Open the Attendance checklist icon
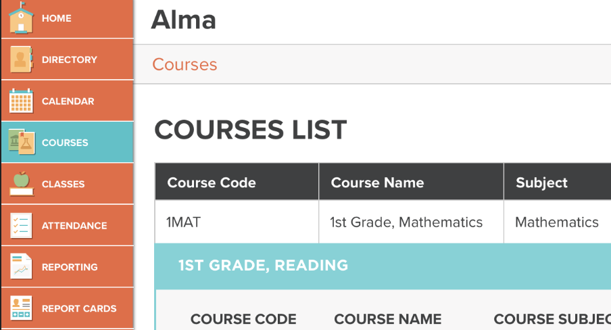 pos(21,226)
